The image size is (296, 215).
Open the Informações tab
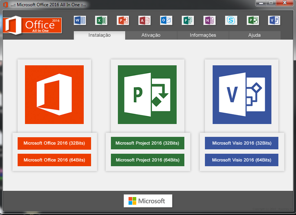[203, 35]
